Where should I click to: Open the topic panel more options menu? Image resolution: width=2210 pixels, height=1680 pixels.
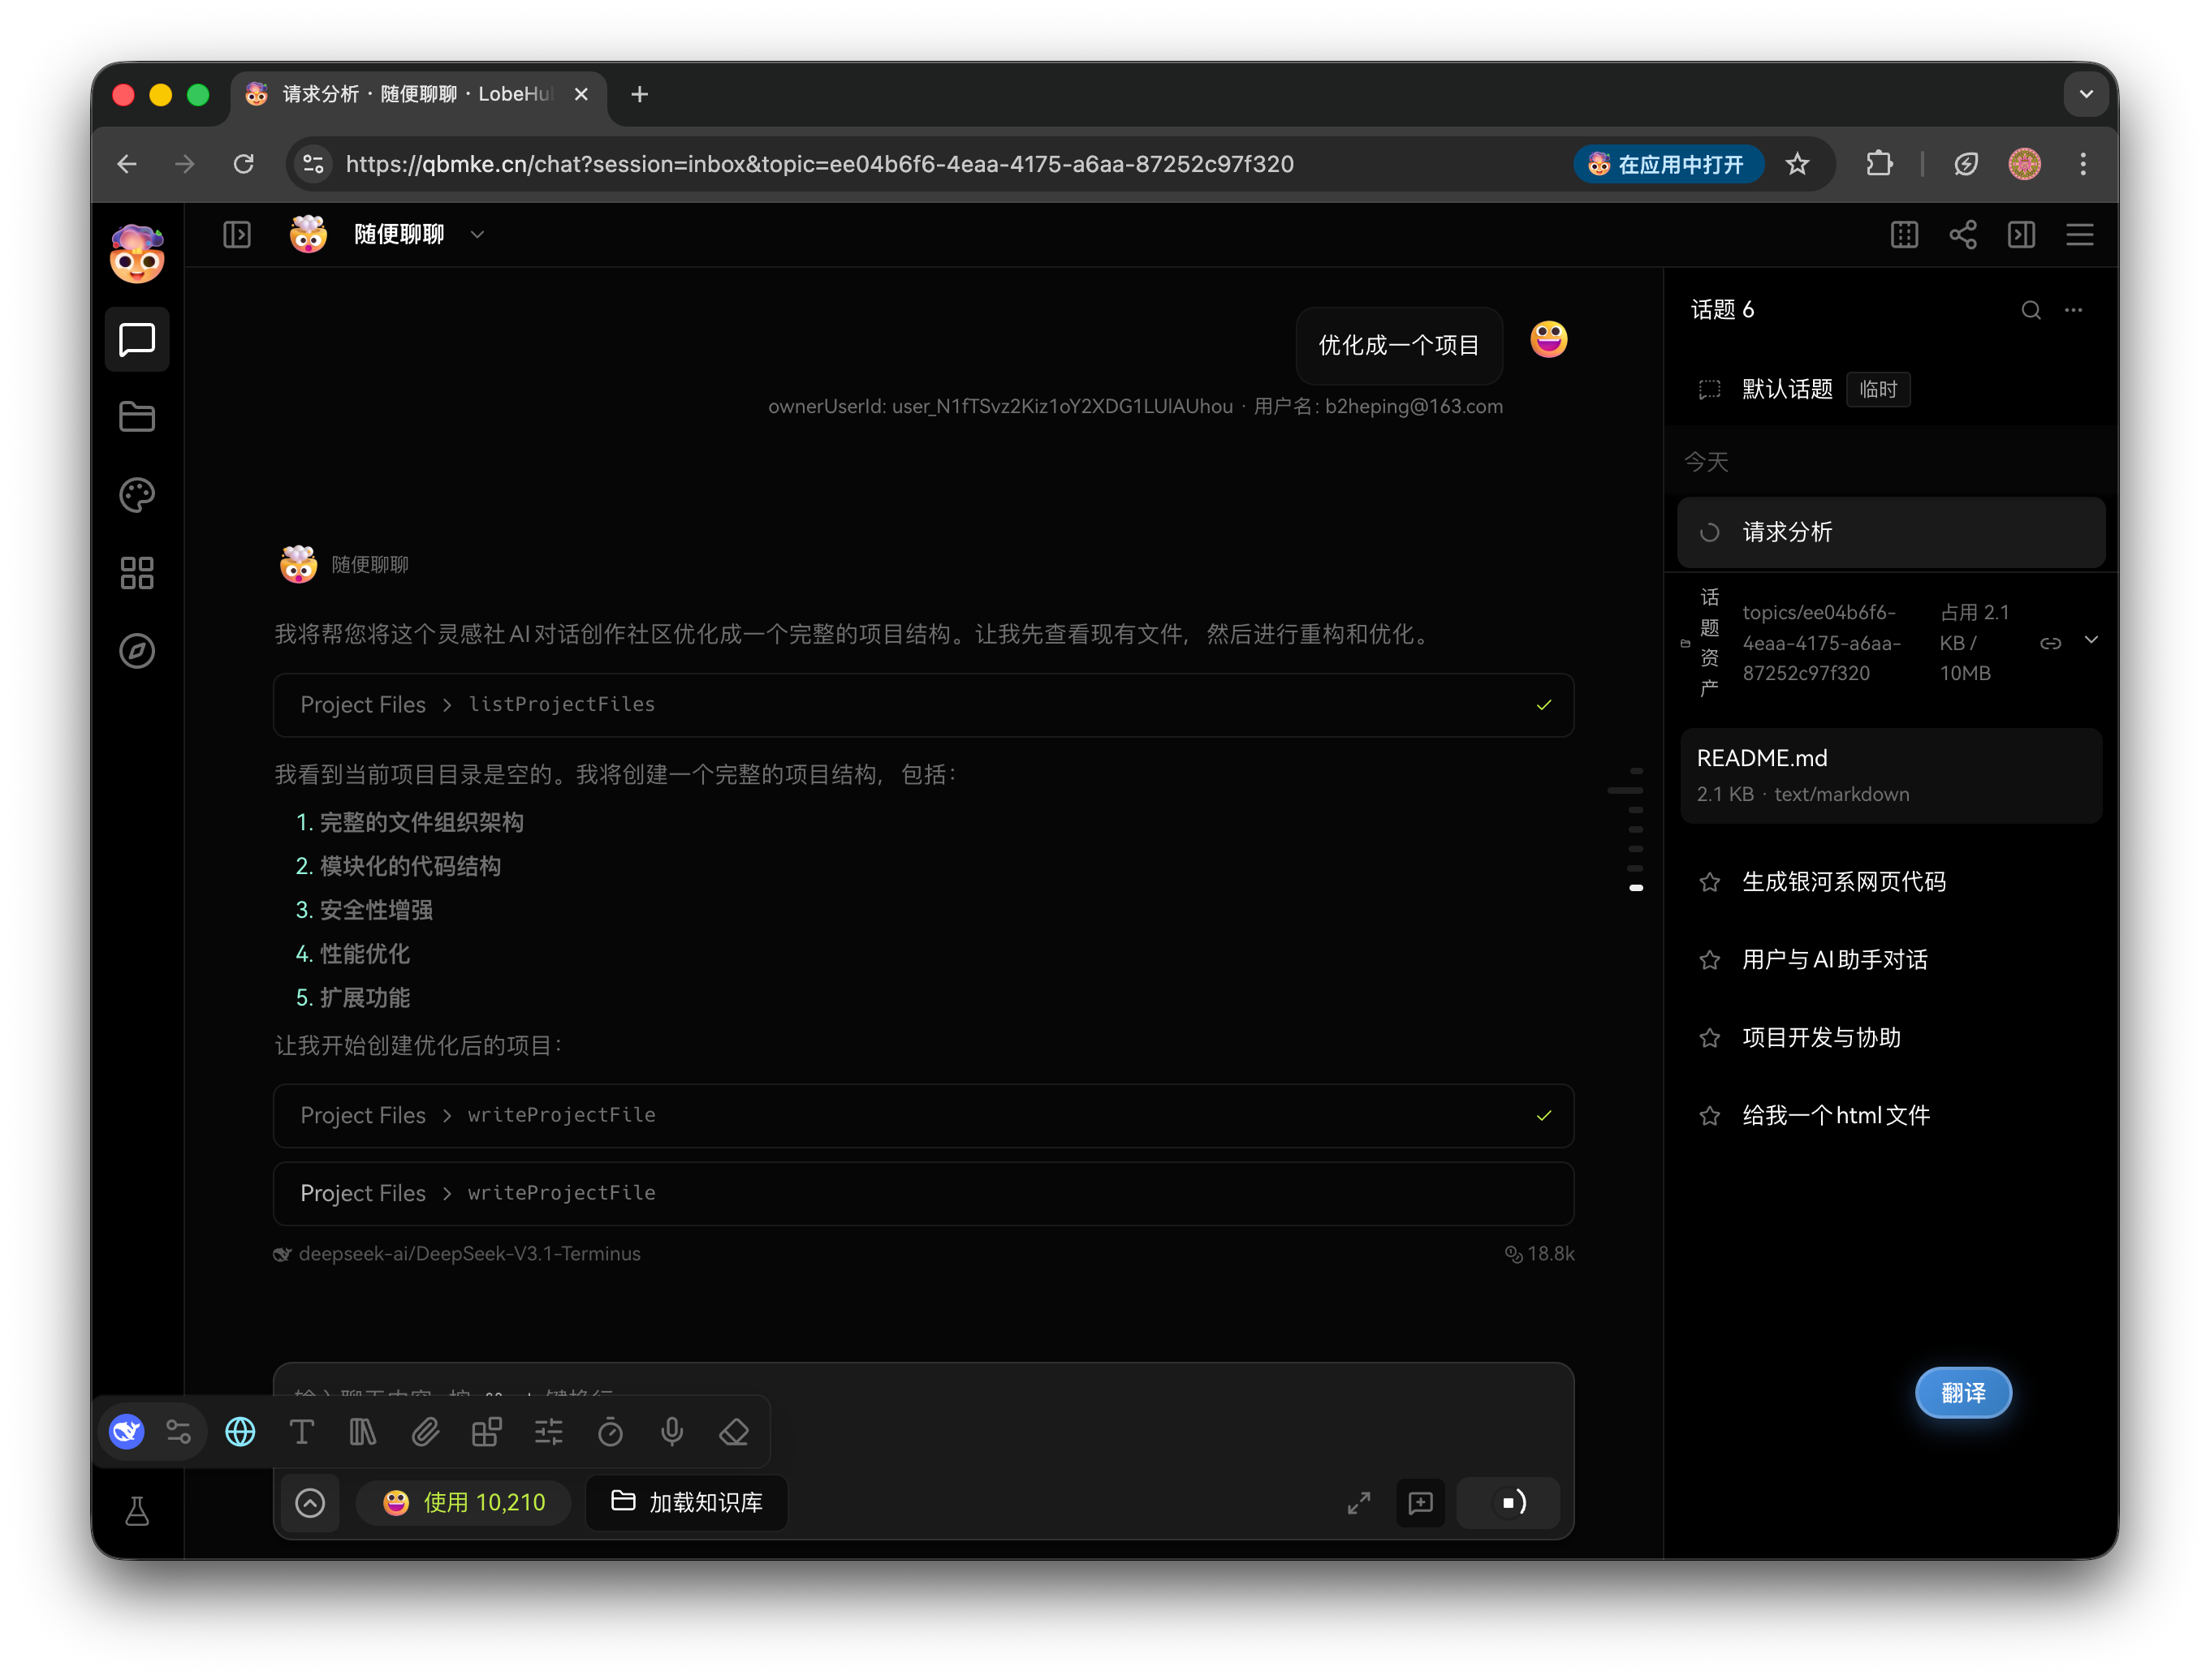pyautogui.click(x=2074, y=310)
